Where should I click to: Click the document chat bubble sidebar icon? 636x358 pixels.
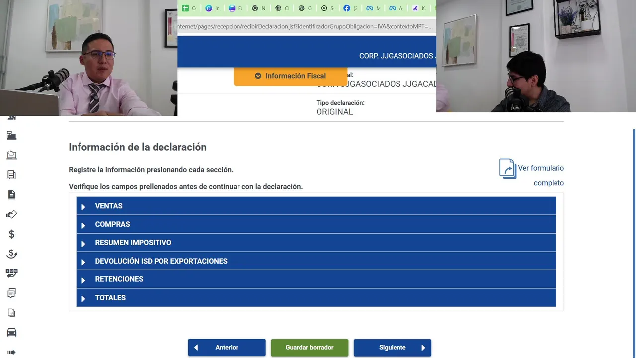(x=11, y=293)
